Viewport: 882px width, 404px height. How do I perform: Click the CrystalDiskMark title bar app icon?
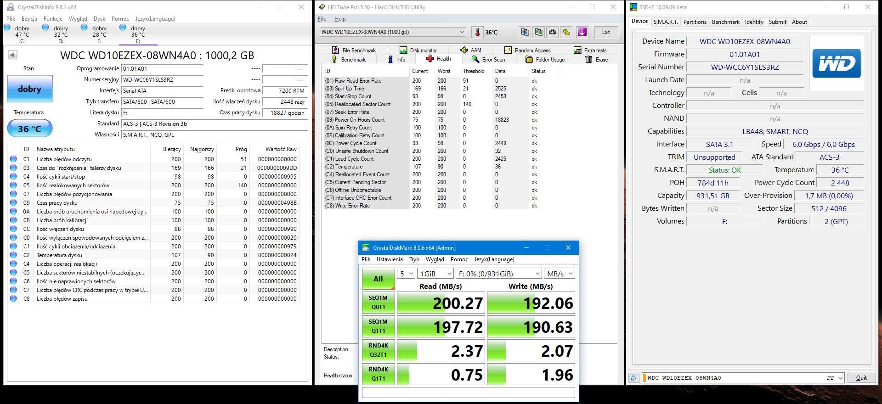click(366, 247)
